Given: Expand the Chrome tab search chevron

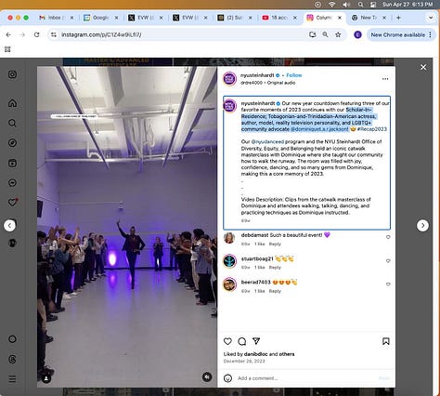Looking at the screenshot, I should point(431,18).
